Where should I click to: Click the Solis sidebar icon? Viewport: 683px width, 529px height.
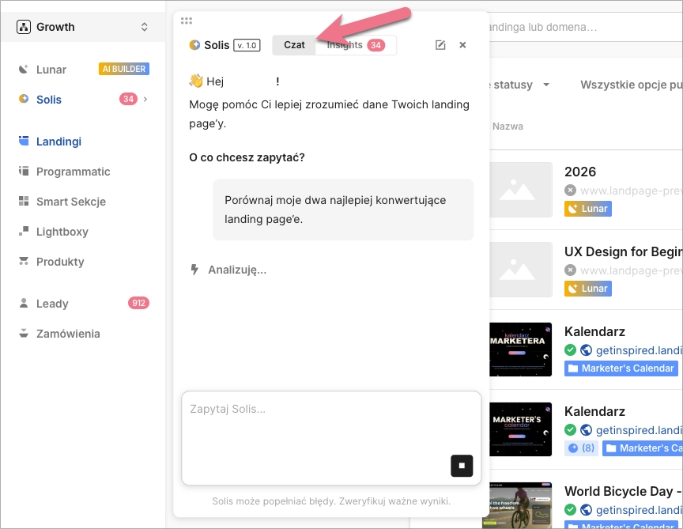click(x=24, y=99)
